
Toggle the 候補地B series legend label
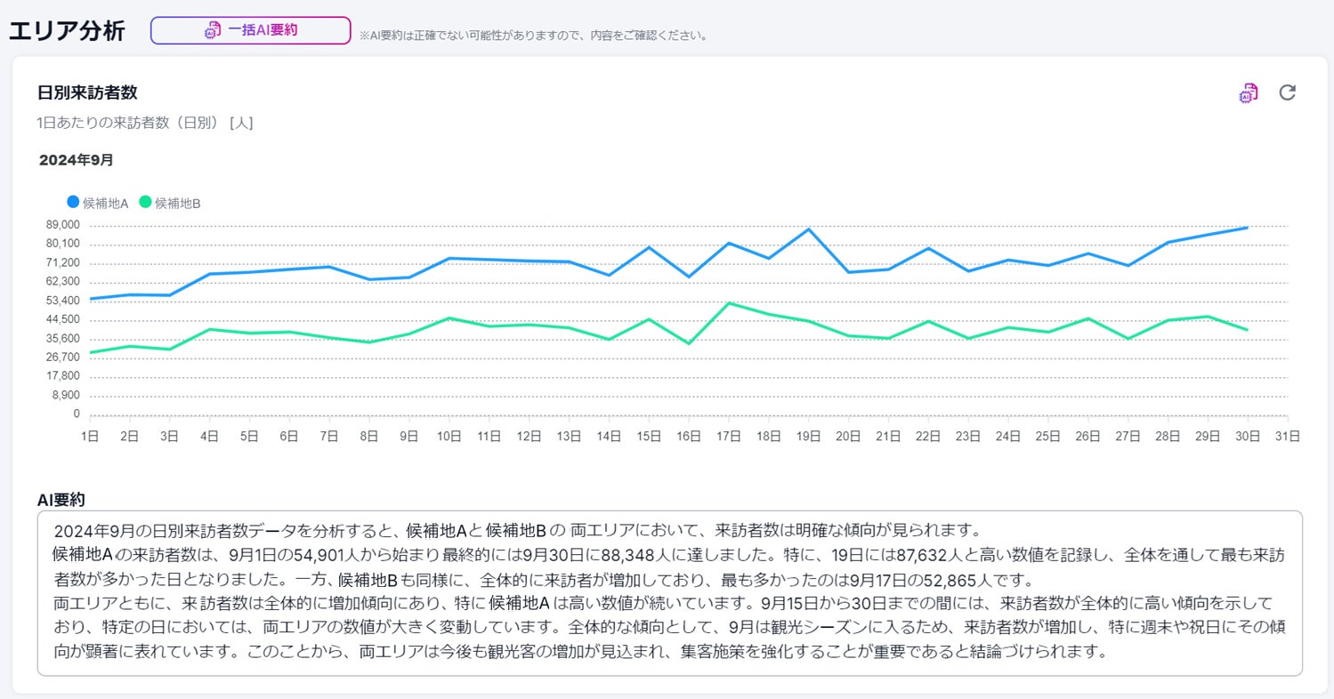click(178, 204)
